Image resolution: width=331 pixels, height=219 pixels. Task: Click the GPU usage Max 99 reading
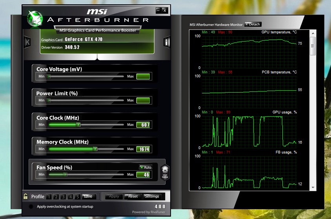click(x=223, y=112)
